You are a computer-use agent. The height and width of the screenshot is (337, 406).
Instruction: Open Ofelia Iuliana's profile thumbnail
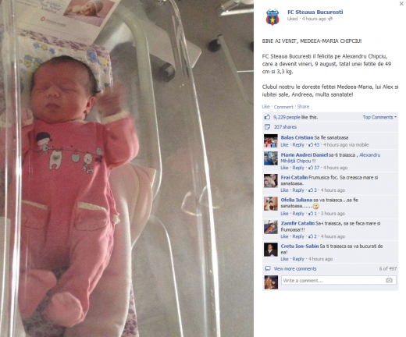271,204
